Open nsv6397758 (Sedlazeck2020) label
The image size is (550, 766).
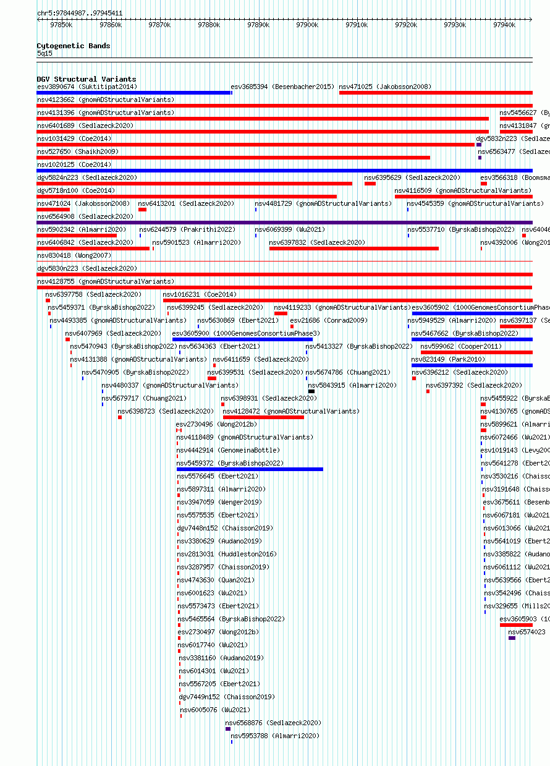93,294
